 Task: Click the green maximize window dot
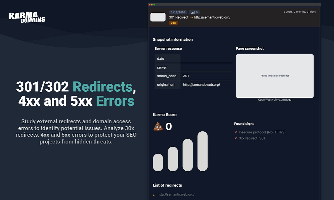pos(154,5)
